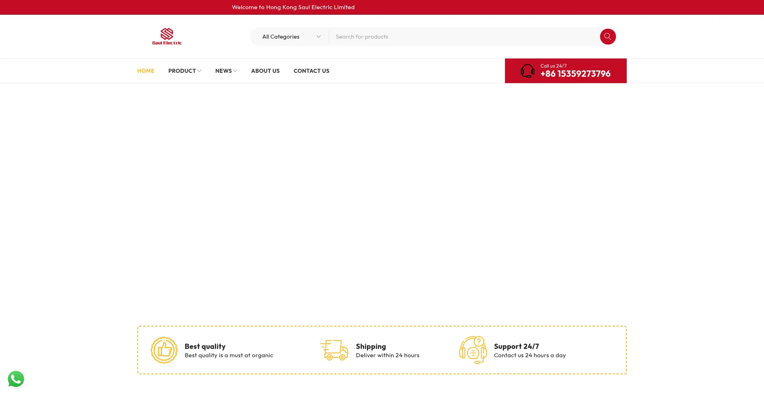764x395 pixels.
Task: Click the headset icon beside phone number
Action: click(x=528, y=71)
